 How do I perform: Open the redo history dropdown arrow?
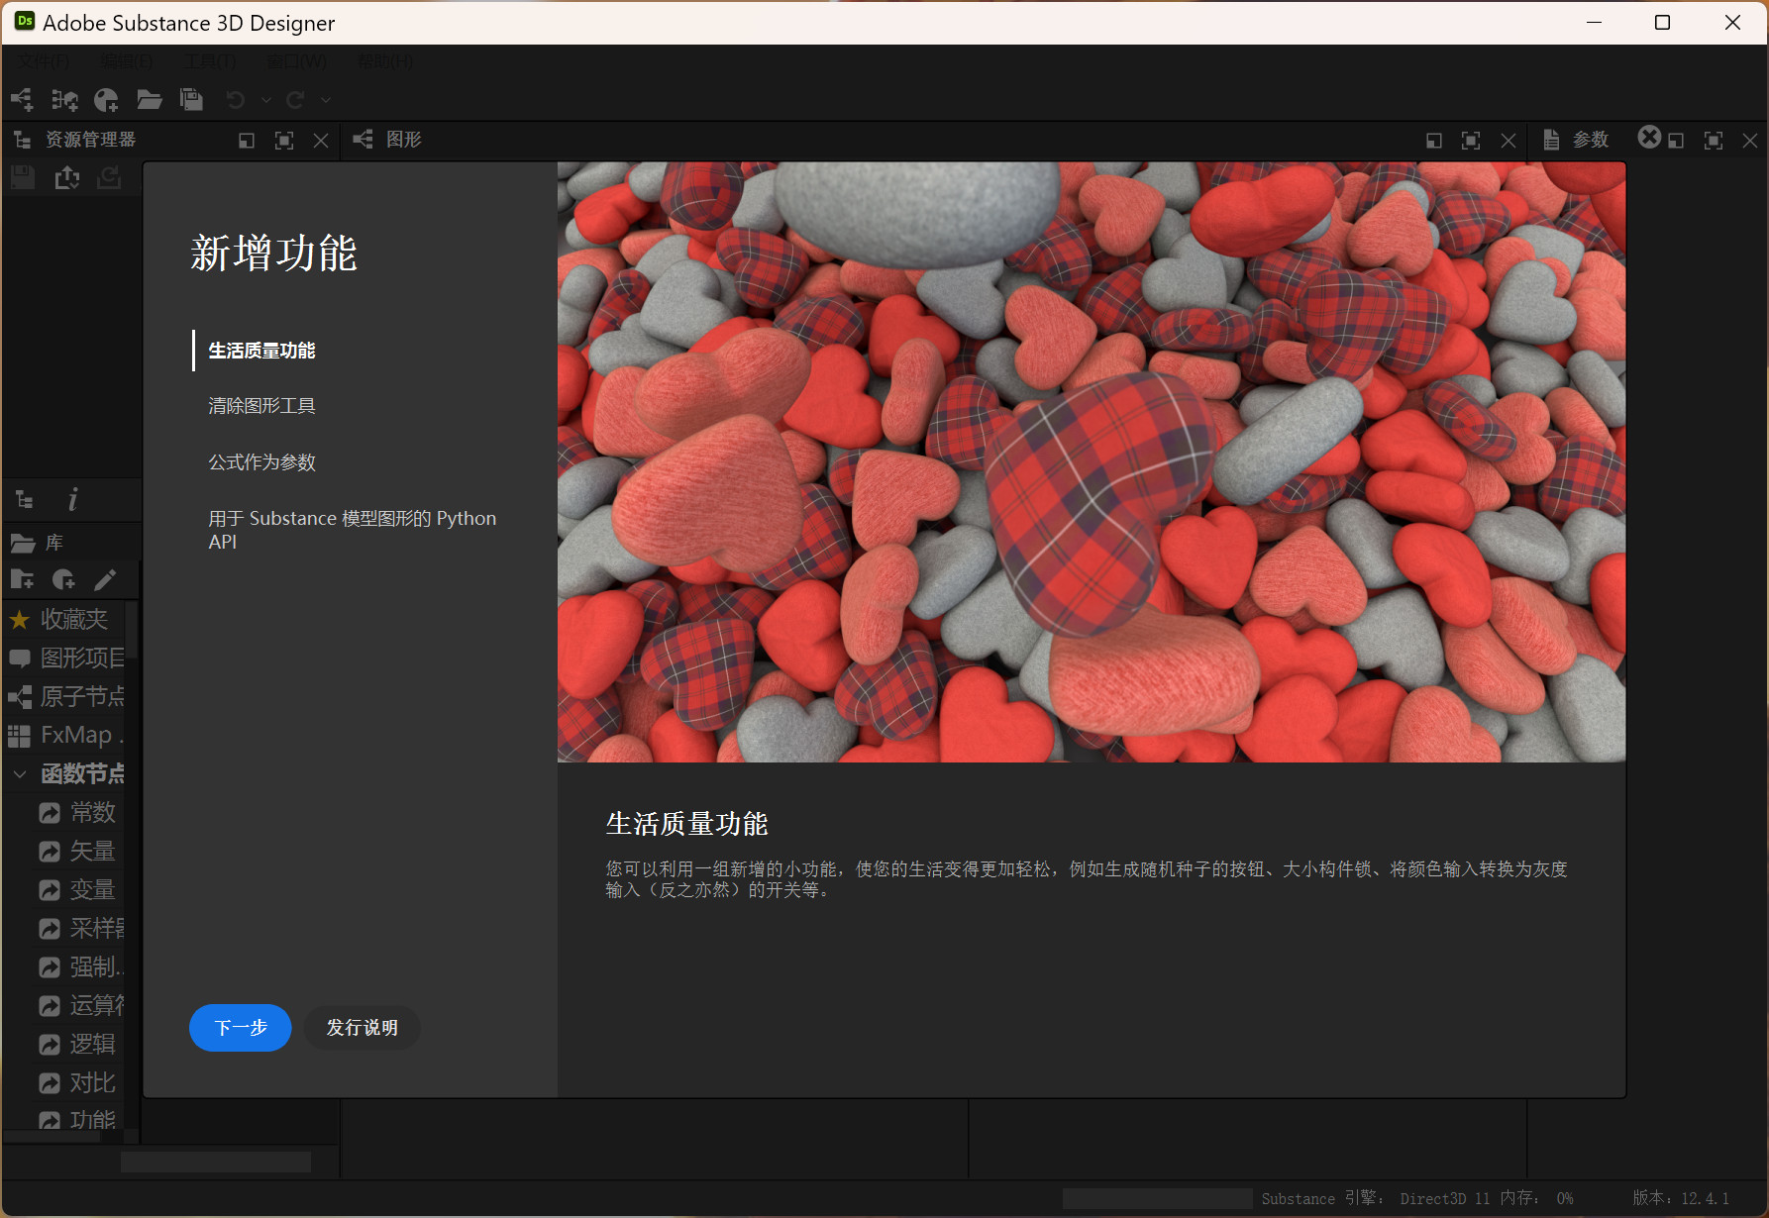click(x=326, y=100)
